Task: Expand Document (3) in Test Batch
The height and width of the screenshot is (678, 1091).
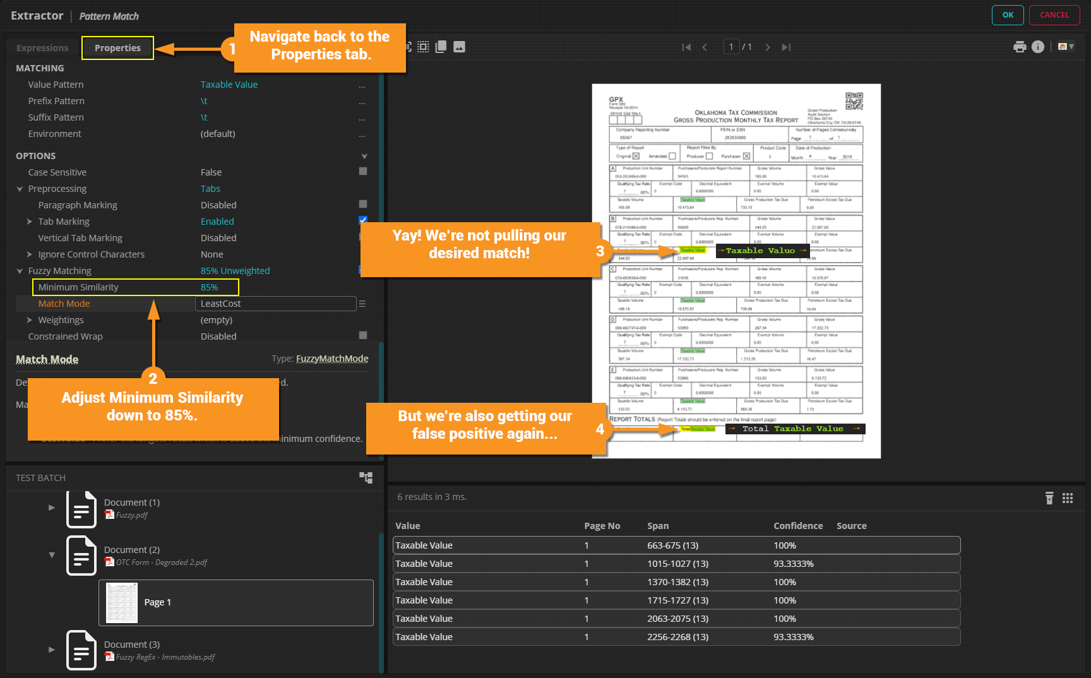Action: click(52, 650)
